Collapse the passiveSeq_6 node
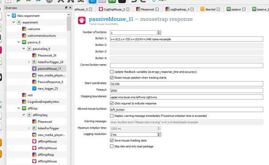269x165 pixels. pyautogui.click(x=24, y=49)
